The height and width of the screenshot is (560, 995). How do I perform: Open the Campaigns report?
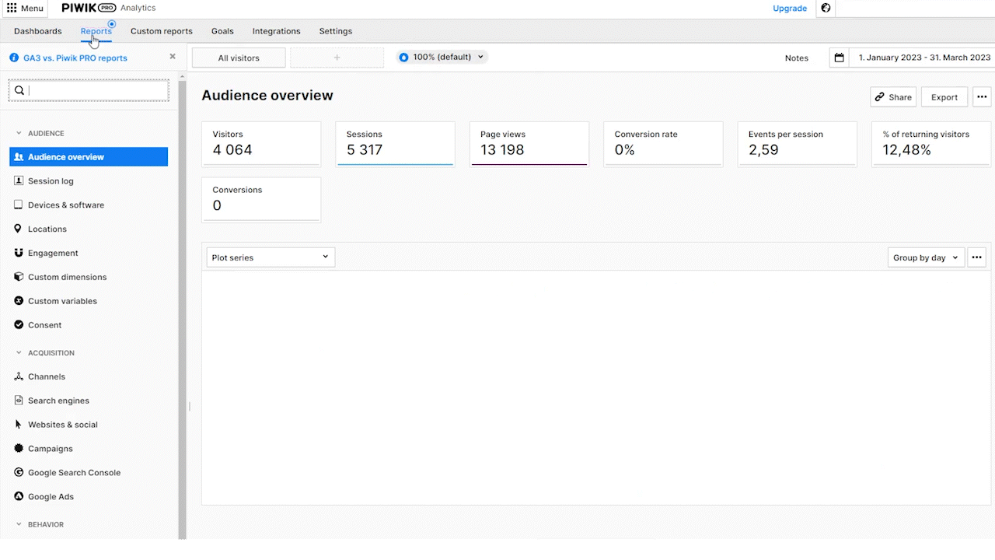point(50,449)
